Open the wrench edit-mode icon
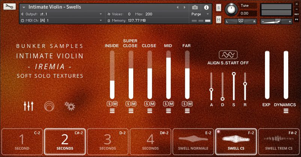 pos(9,6)
